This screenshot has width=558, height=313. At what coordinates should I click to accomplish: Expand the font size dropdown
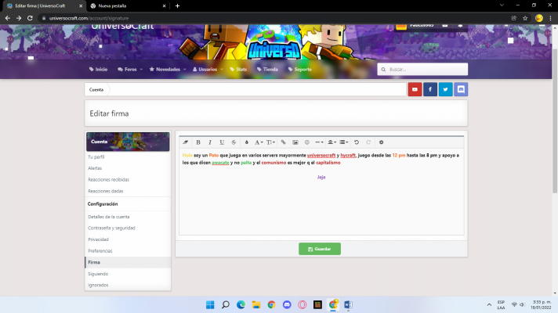(x=270, y=142)
